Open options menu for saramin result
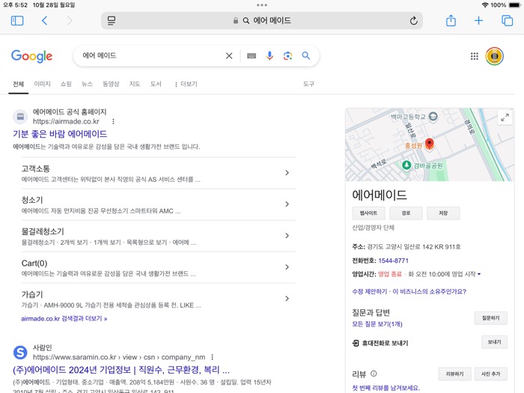The height and width of the screenshot is (393, 524). click(x=212, y=357)
